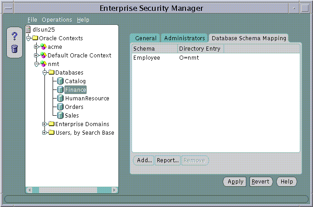The height and width of the screenshot is (207, 313).
Task: Click the question mark help icon
Action: tap(14, 37)
